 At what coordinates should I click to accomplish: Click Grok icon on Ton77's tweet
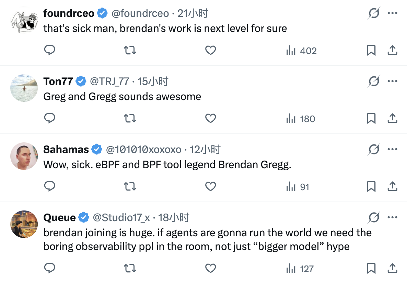tap(374, 82)
